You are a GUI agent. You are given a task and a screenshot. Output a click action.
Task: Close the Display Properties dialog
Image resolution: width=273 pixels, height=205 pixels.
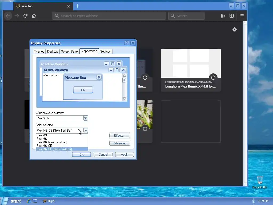point(133,43)
